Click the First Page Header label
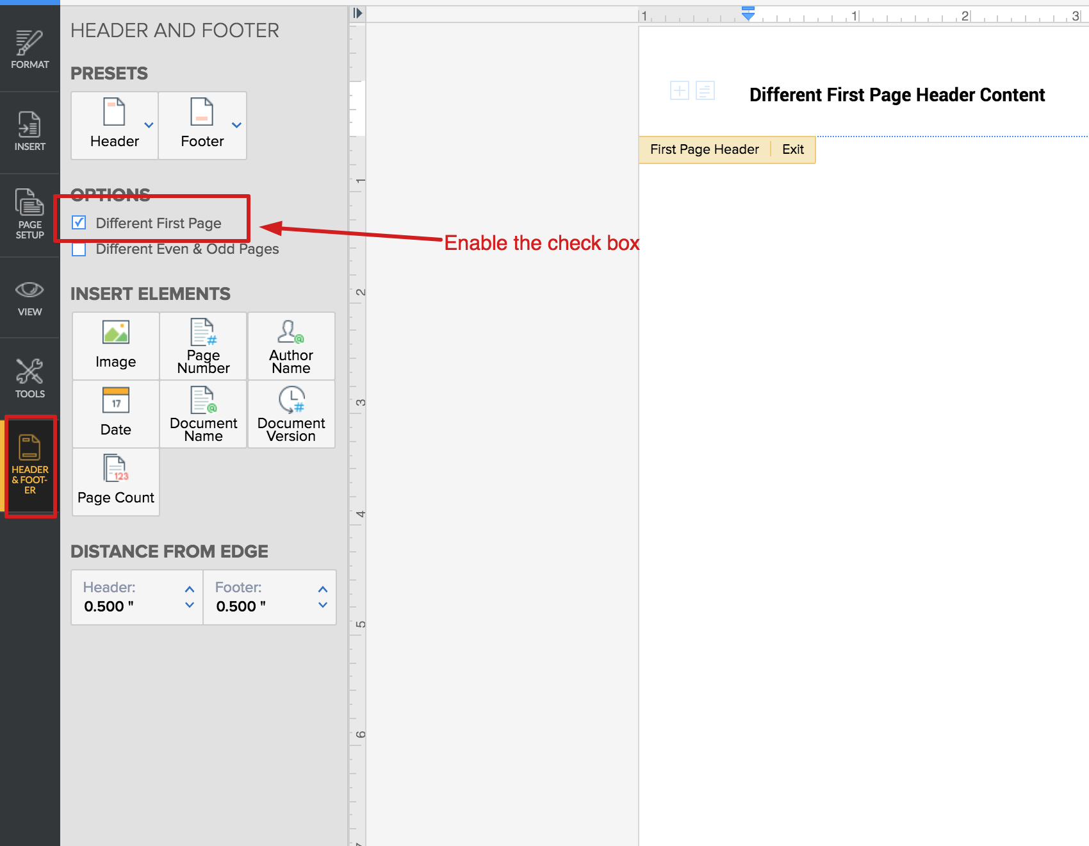This screenshot has height=846, width=1089. (704, 149)
